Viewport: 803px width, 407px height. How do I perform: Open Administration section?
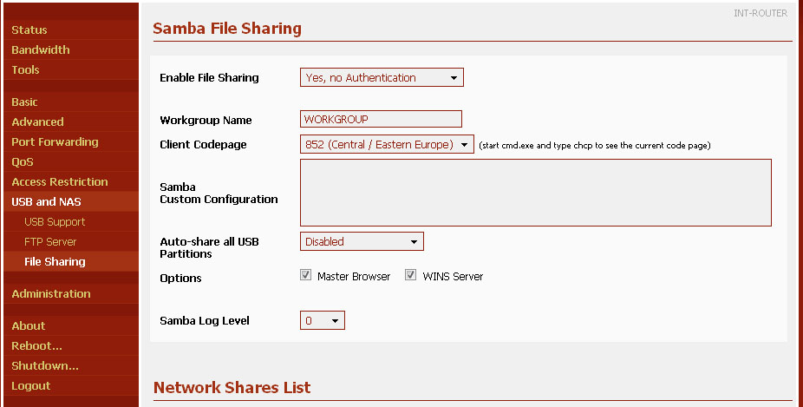click(71, 293)
